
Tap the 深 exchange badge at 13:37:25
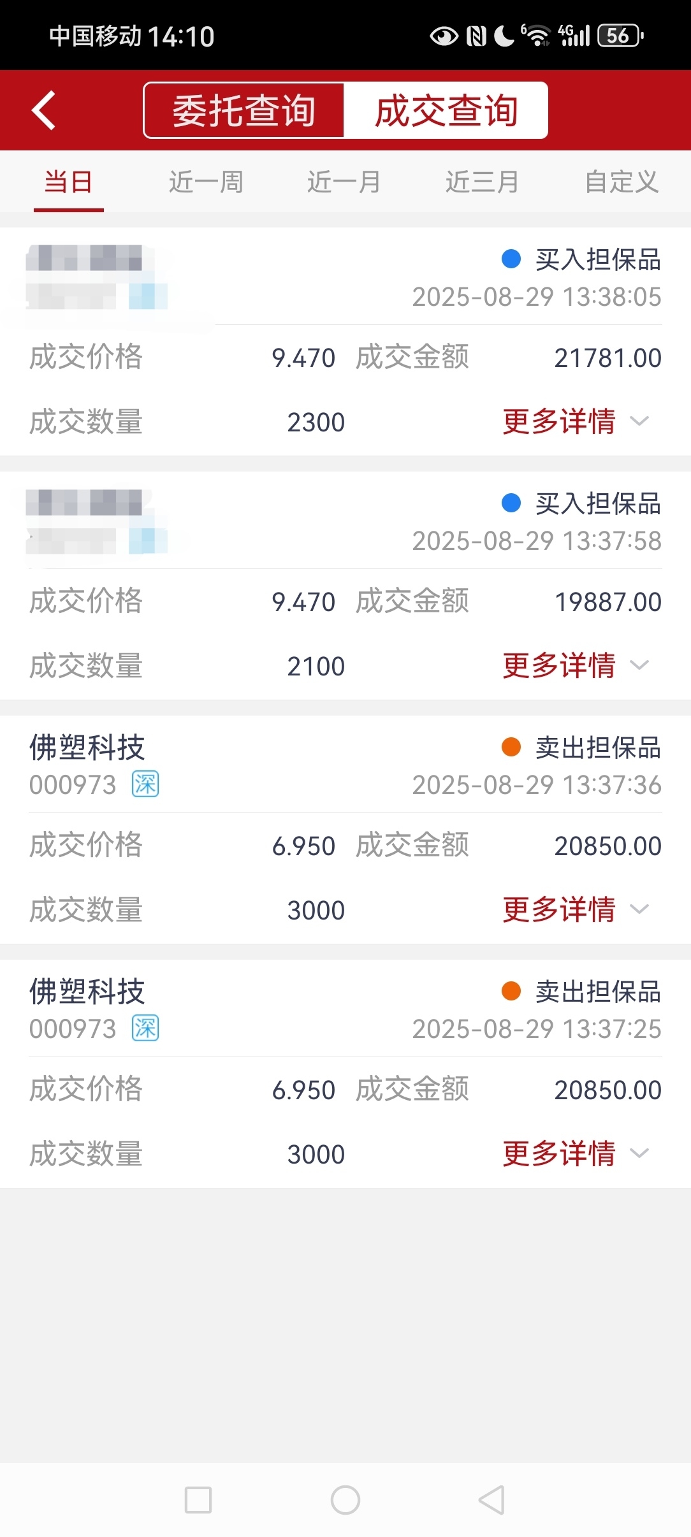click(145, 1028)
